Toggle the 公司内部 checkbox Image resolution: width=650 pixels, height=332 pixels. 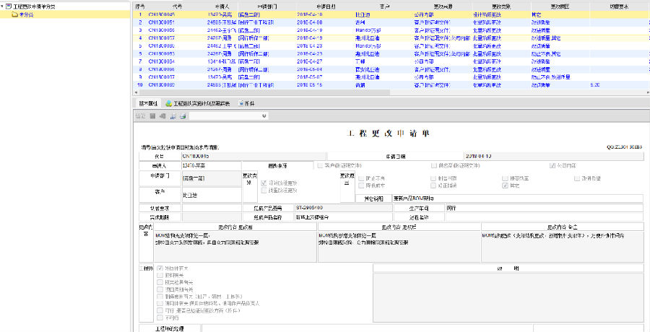coord(552,165)
